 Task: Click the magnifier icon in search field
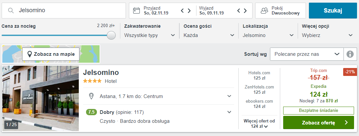[11, 11]
